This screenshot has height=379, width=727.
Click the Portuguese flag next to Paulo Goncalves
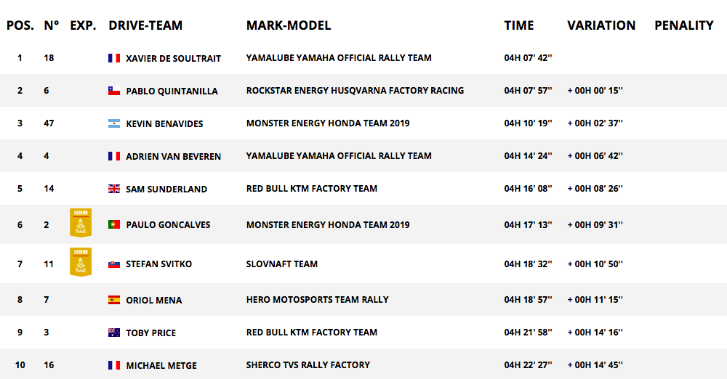[x=114, y=224]
